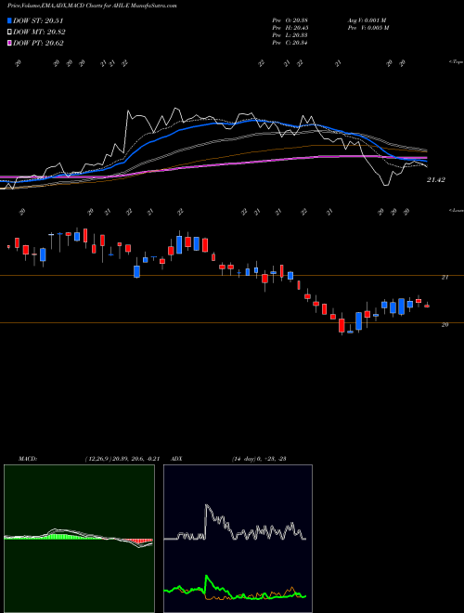
Task: Click the 'Avg V: 0.001 M' value
Action: (367, 20)
